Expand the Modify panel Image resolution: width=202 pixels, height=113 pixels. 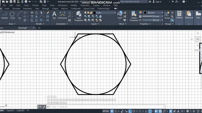click(40, 24)
